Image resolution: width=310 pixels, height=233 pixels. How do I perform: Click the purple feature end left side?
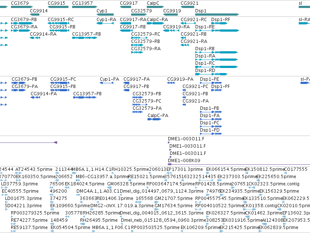[56, 142]
